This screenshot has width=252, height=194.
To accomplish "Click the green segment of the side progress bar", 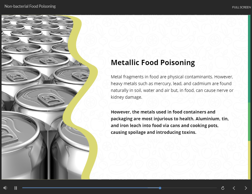I will pos(249,122).
